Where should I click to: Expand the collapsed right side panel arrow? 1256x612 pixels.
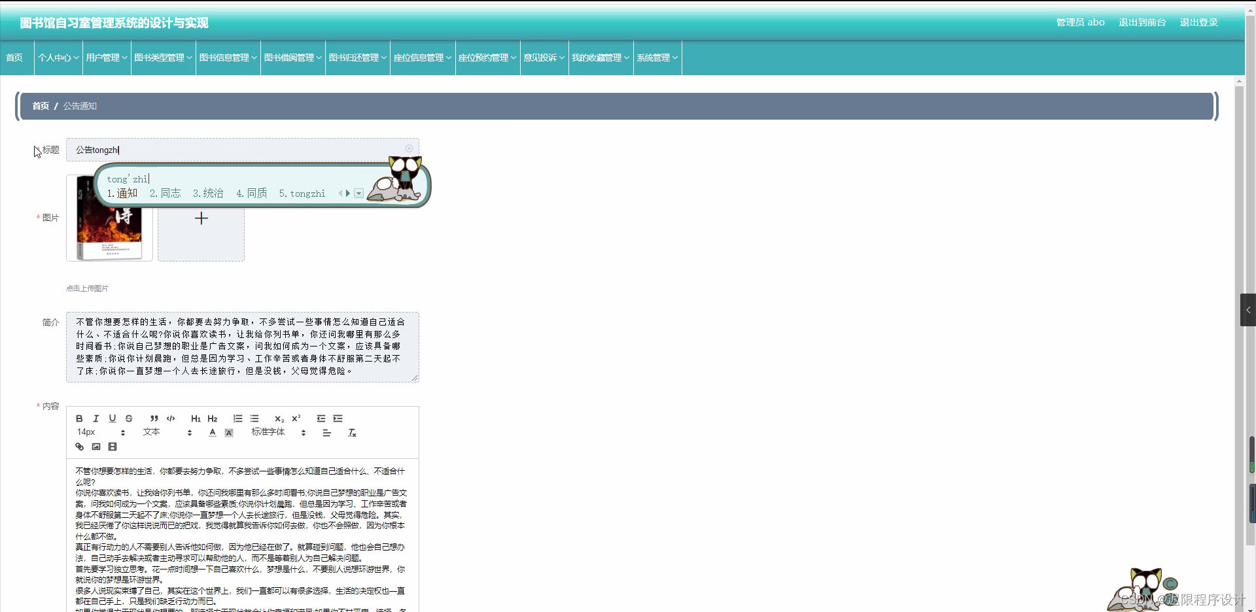1248,310
